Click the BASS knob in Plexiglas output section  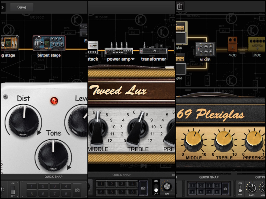coord(252,188)
